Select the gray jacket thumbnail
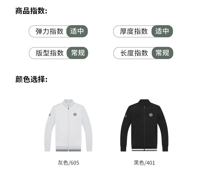The image size is (209, 188). (68, 125)
